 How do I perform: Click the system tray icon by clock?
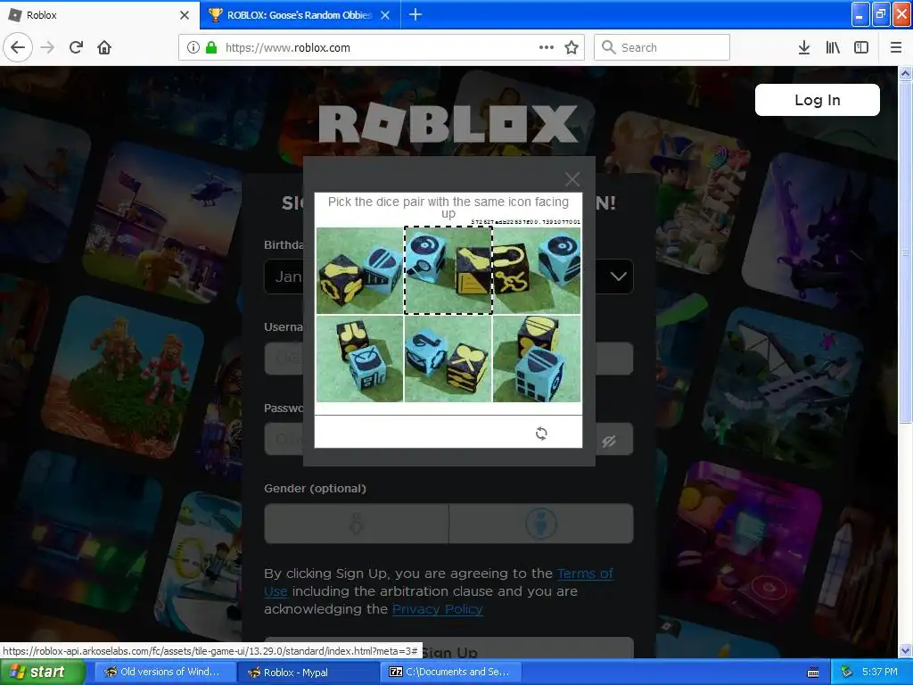[x=846, y=673]
